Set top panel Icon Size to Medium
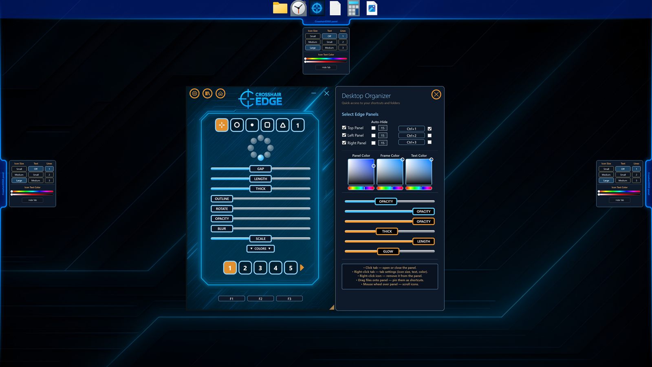The width and height of the screenshot is (652, 367). tap(313, 42)
